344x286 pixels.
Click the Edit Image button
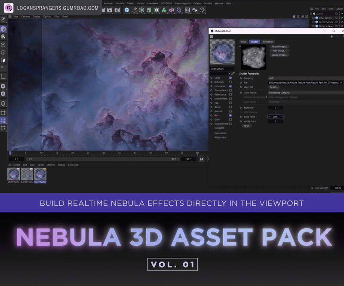pyautogui.click(x=279, y=51)
